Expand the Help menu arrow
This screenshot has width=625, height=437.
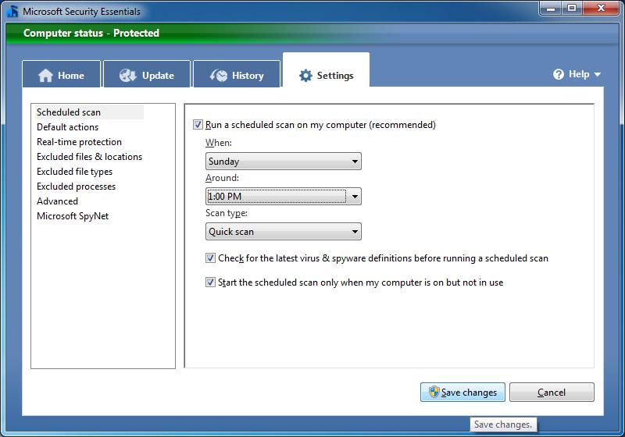[597, 74]
